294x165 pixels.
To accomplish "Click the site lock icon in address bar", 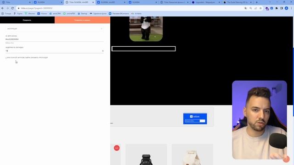I will click(x=18, y=8).
